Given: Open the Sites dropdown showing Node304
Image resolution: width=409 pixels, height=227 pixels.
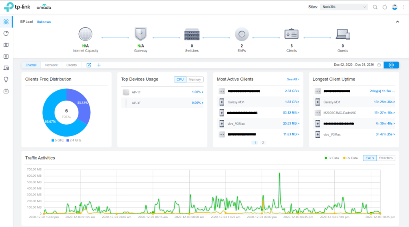Looking at the screenshot, I should (x=343, y=7).
